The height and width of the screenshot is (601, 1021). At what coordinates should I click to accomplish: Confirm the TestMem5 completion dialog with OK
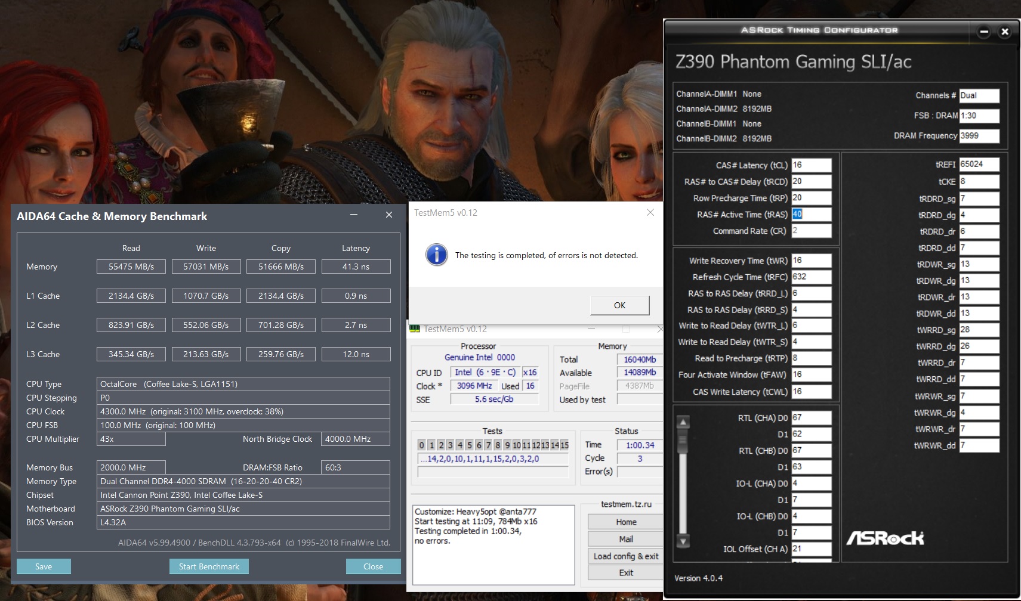(x=619, y=305)
